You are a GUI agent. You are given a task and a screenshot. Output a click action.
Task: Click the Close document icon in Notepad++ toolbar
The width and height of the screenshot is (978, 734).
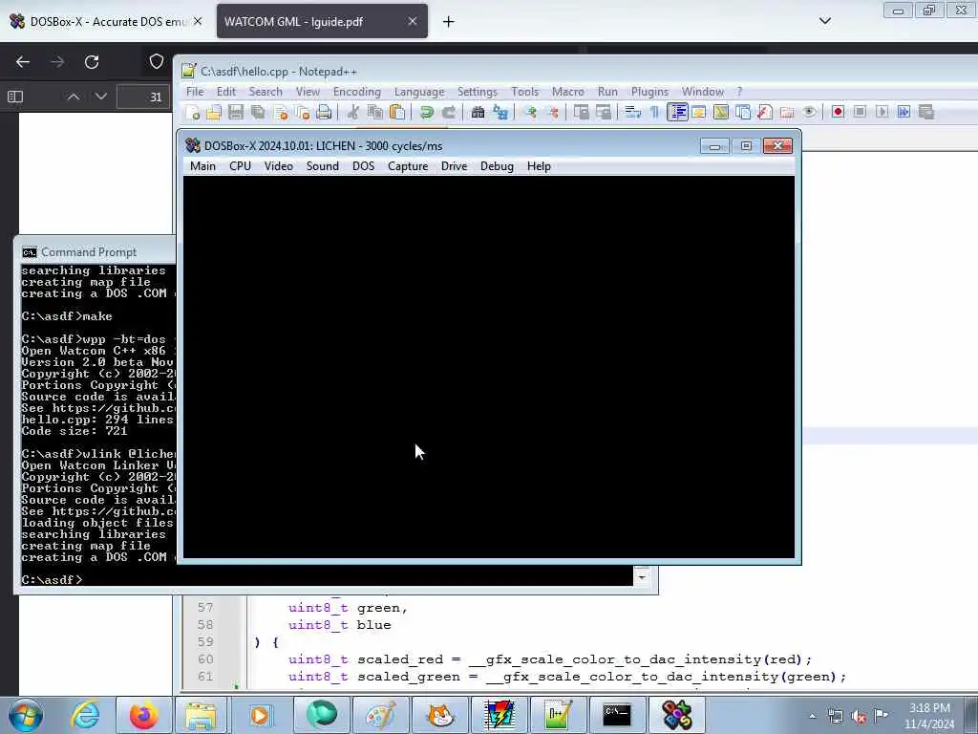pos(281,113)
